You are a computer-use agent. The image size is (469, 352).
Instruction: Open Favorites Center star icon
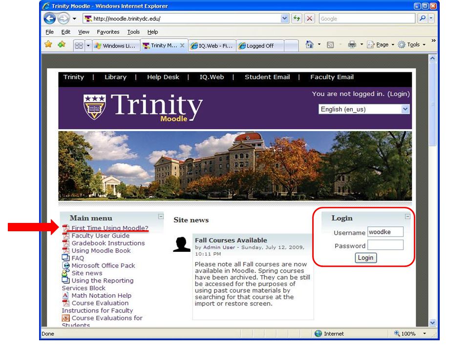point(48,44)
